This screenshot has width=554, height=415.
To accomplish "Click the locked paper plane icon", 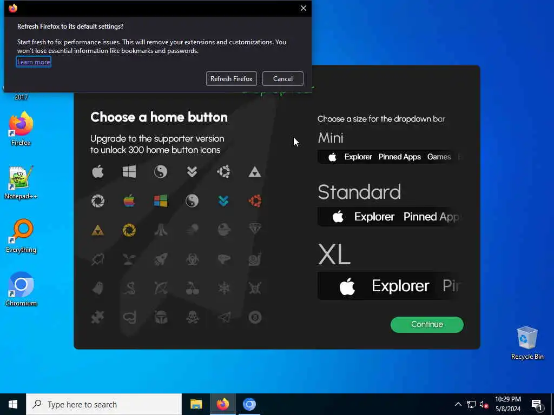I will point(223,318).
